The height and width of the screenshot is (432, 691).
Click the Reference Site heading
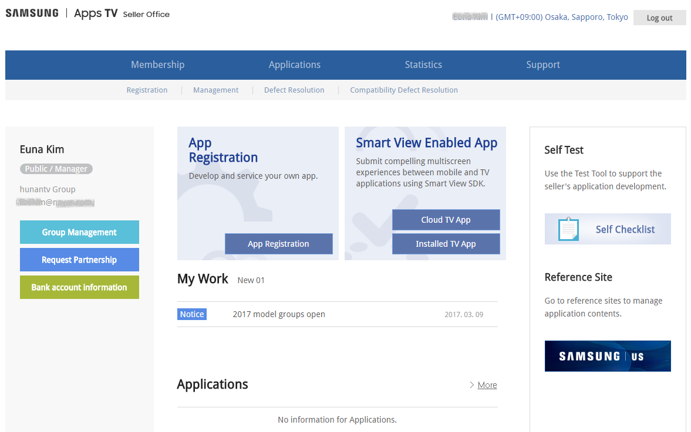click(578, 277)
